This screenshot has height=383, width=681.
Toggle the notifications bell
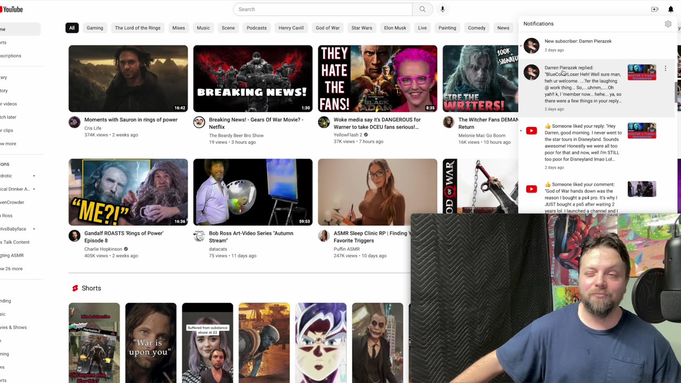671,9
